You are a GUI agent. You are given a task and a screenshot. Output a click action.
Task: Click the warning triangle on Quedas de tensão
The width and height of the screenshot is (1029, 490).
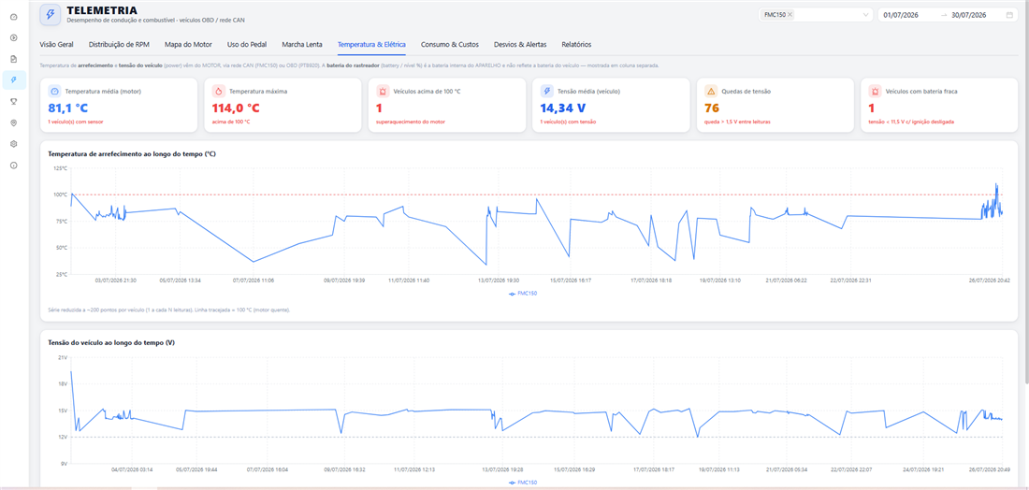(711, 92)
